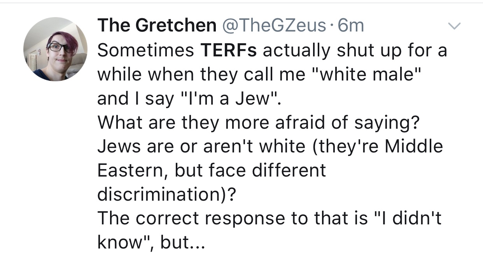Screen dimensions: 483x259
Task: Click the word 'discrimination)?' in the tweet
Action: click(166, 195)
